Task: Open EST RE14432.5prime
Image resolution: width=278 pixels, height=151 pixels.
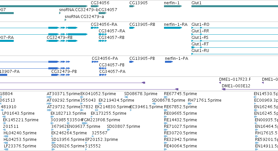Action: click(180, 120)
